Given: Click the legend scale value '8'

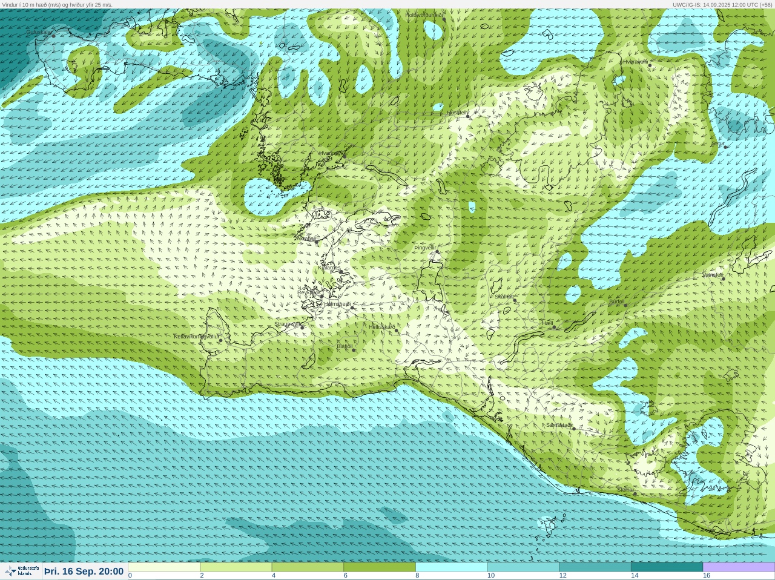Looking at the screenshot, I should click(x=417, y=576).
